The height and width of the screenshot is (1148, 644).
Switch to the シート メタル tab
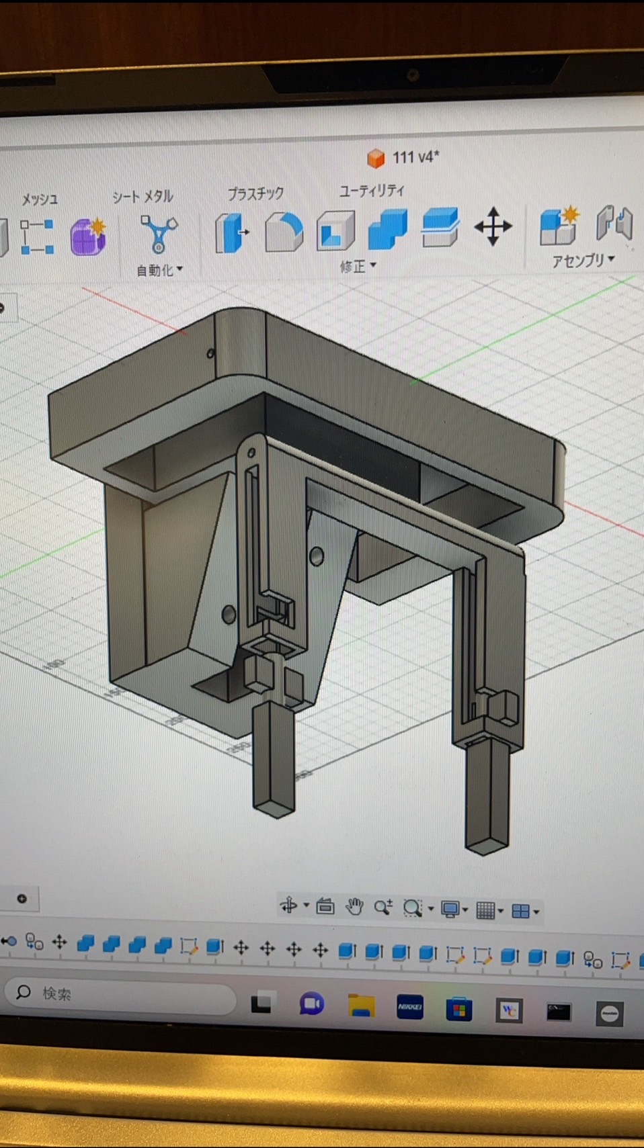point(143,197)
